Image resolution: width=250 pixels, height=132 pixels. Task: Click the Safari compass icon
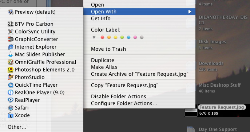pyautogui.click(x=11, y=108)
